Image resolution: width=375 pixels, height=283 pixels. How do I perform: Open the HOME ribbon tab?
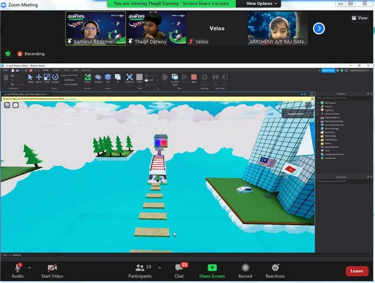45,70
